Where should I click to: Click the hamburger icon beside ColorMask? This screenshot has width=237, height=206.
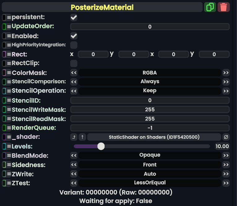coord(9,73)
